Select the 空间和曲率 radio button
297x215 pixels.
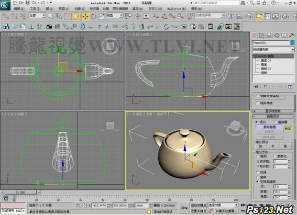257,182
